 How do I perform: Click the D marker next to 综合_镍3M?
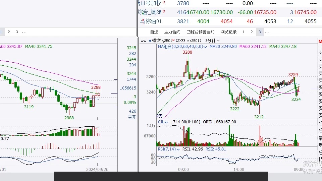pos(164,12)
